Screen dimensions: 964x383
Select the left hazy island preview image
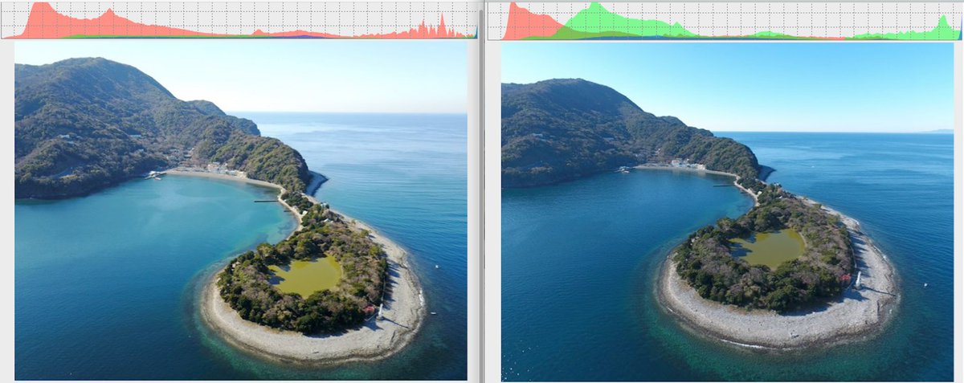241,210
